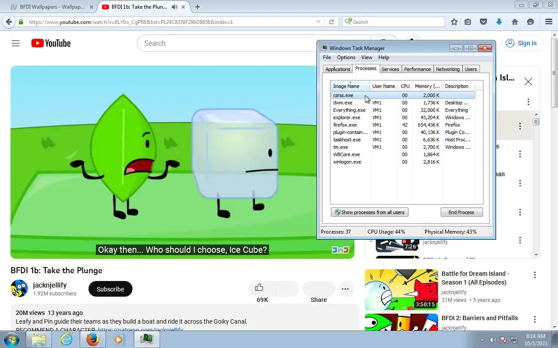Image resolution: width=558 pixels, height=348 pixels.
Task: Open Firefox bookmarks list icon
Action: (468, 22)
